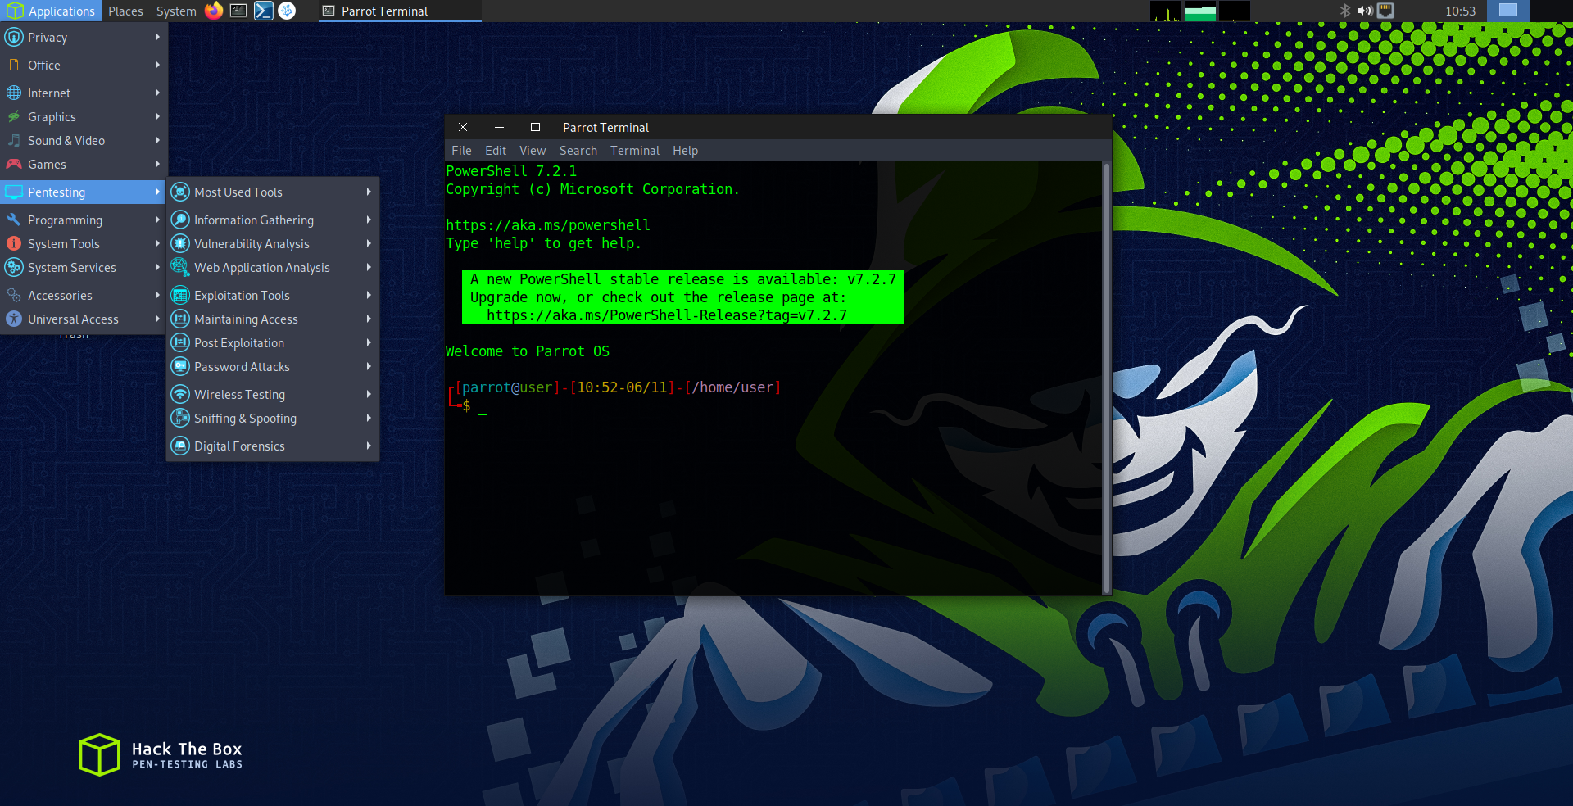This screenshot has width=1573, height=806.
Task: Open the Accessories menu category
Action: (x=83, y=295)
